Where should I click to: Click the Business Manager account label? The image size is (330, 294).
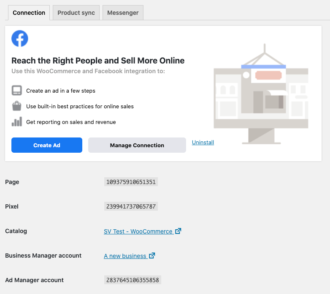click(43, 256)
